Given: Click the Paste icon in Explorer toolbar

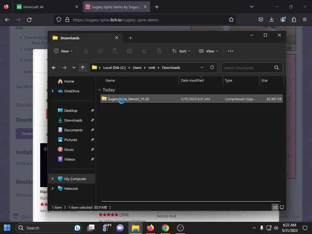Looking at the screenshot, I should point(115,51).
